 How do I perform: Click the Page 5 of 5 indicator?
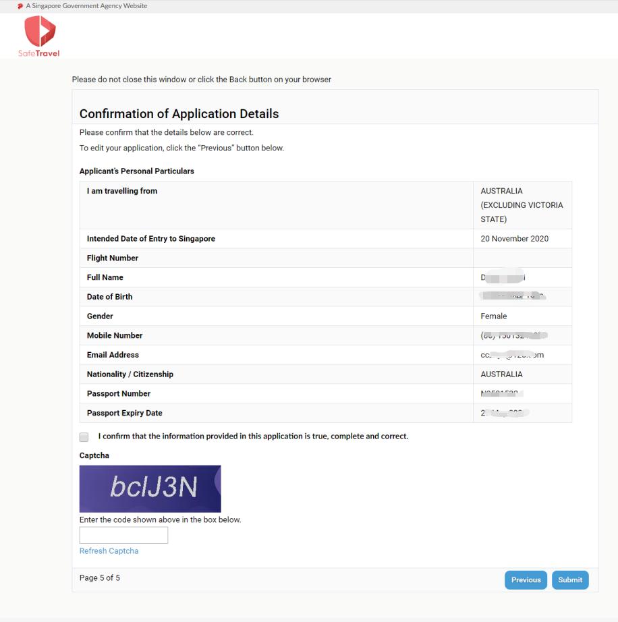100,578
